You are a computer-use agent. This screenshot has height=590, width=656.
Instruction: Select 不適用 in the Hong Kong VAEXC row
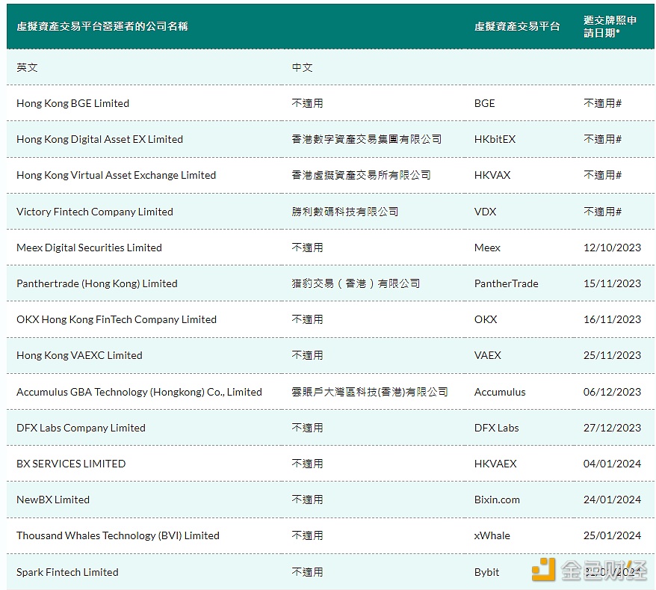(308, 356)
